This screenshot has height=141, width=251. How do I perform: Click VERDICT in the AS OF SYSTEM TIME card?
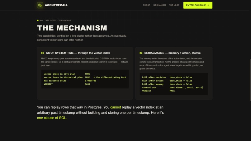48,84
